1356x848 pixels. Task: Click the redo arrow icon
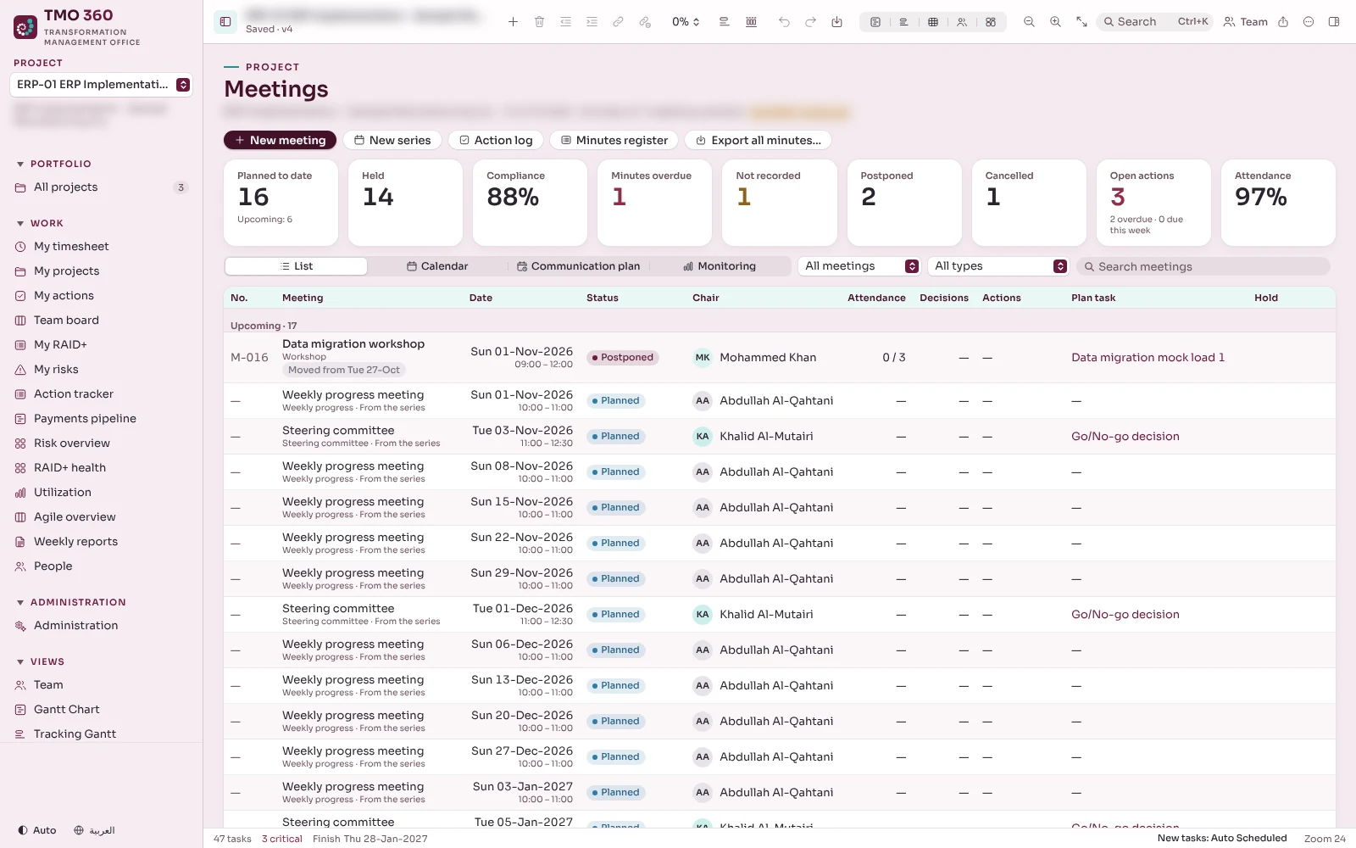coord(810,22)
